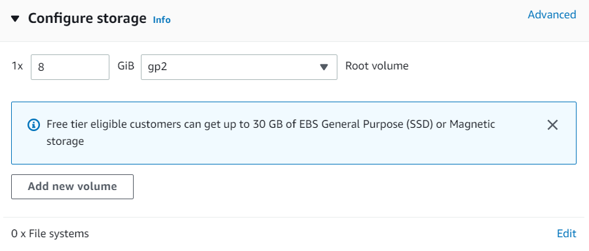Screen dimensions: 589x251
Task: Click the 0 x File systems text
Action: point(50,234)
